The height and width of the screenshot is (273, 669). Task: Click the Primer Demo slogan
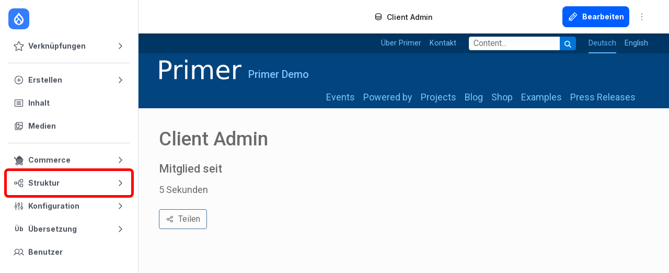tap(279, 74)
